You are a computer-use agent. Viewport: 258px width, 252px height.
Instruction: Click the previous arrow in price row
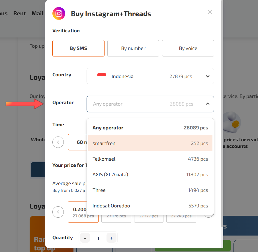click(x=58, y=212)
